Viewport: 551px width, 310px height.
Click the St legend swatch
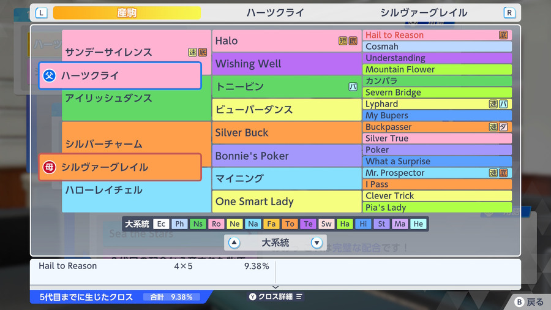(381, 224)
